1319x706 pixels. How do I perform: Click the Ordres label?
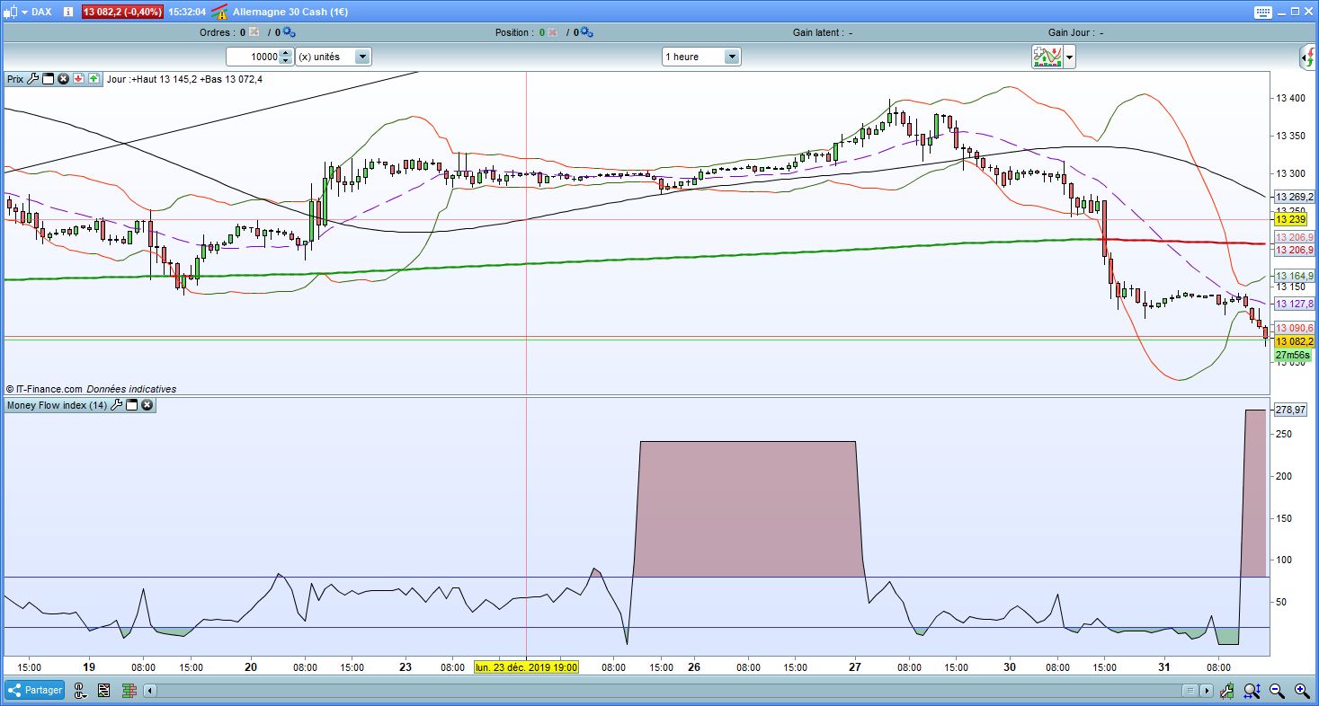click(217, 32)
